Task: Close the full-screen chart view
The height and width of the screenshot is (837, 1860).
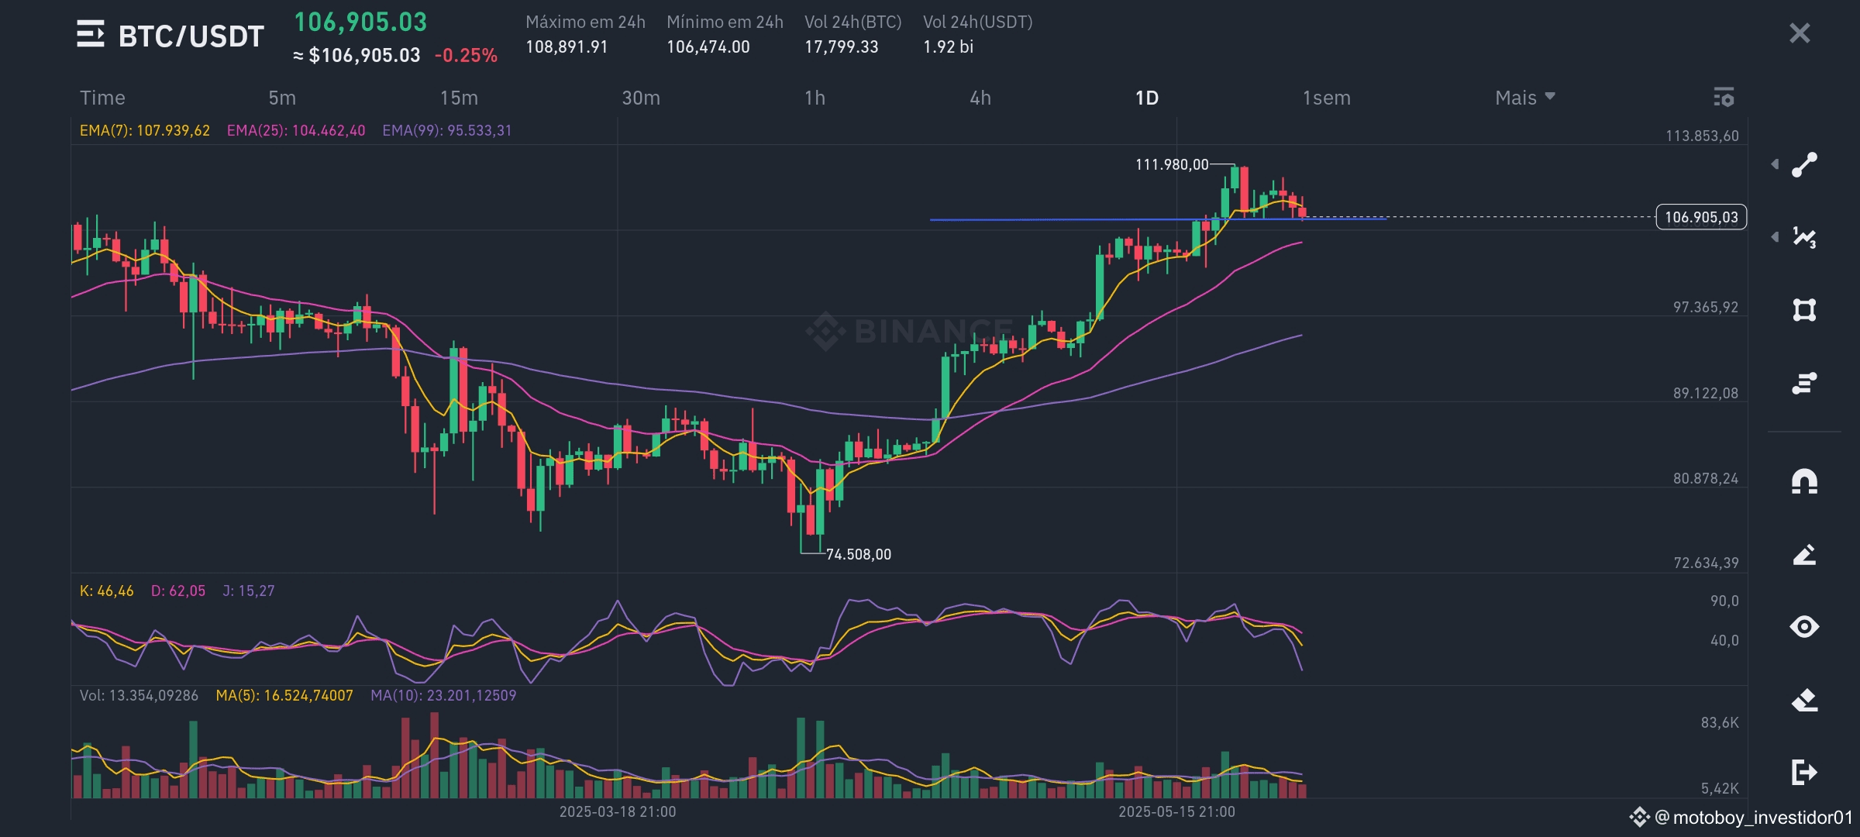Action: tap(1800, 33)
